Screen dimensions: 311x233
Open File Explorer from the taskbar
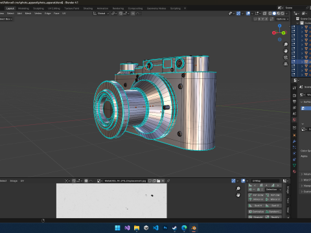[x=137, y=228]
